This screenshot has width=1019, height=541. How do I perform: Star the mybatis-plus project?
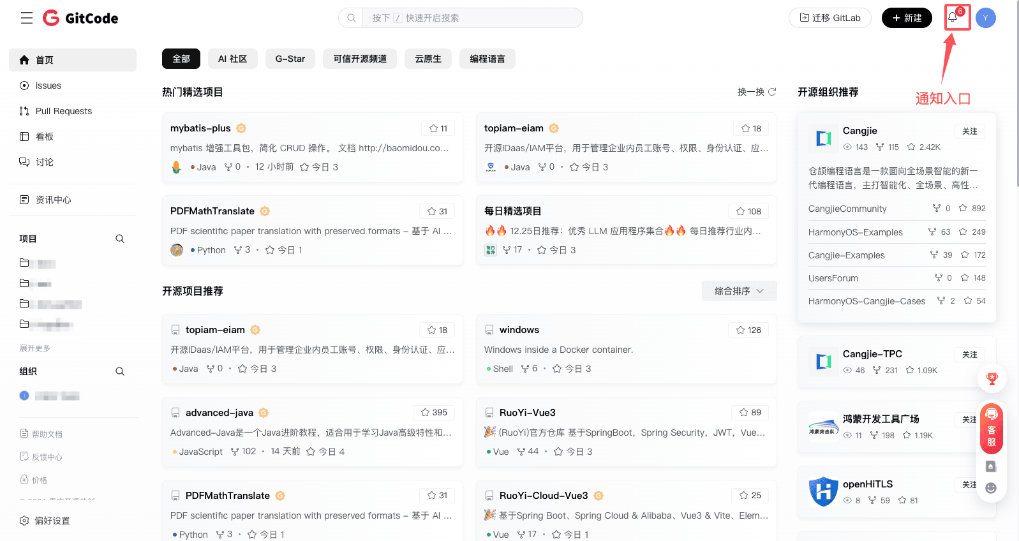438,128
